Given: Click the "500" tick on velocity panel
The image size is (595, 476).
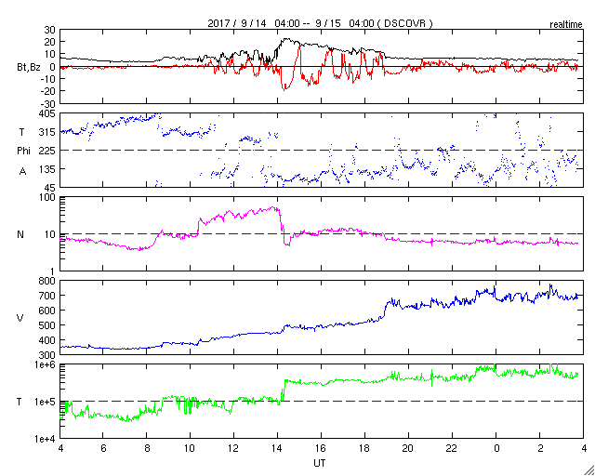Looking at the screenshot, I should [47, 325].
